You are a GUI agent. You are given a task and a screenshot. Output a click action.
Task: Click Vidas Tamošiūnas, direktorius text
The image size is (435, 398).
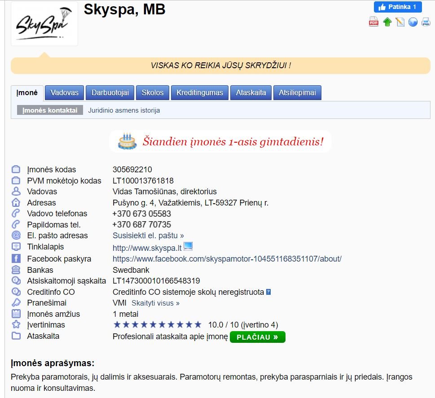pyautogui.click(x=164, y=192)
